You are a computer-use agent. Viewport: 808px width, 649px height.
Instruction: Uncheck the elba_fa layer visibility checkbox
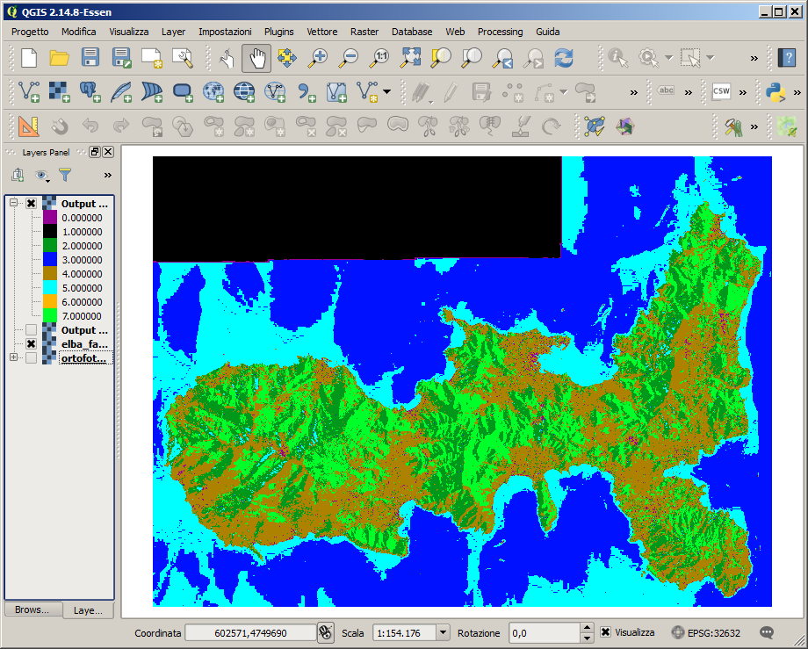point(31,344)
